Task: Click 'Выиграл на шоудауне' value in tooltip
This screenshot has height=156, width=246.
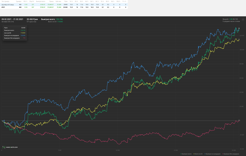Action: [x=23, y=35]
